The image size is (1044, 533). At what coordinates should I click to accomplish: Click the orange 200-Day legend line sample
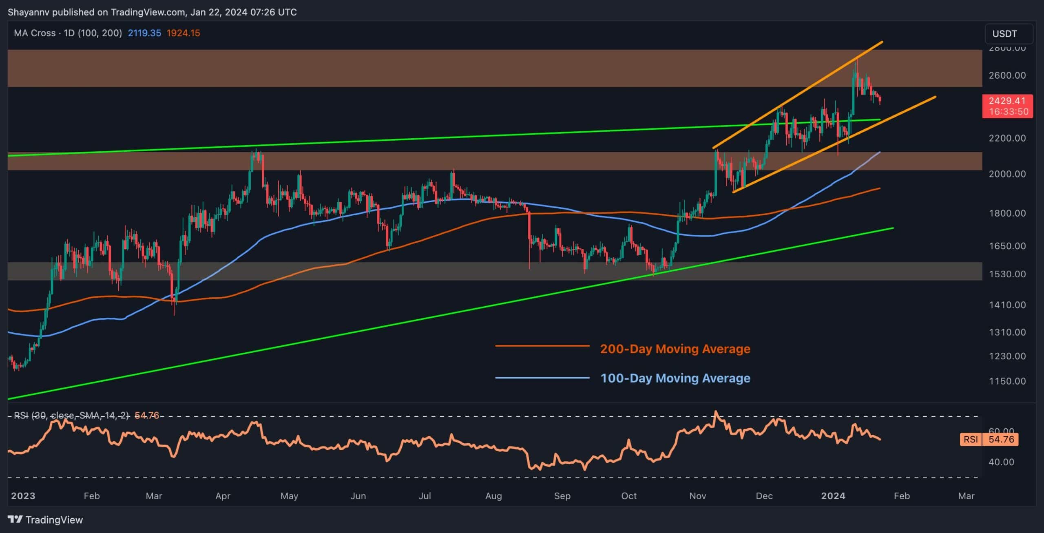click(542, 346)
